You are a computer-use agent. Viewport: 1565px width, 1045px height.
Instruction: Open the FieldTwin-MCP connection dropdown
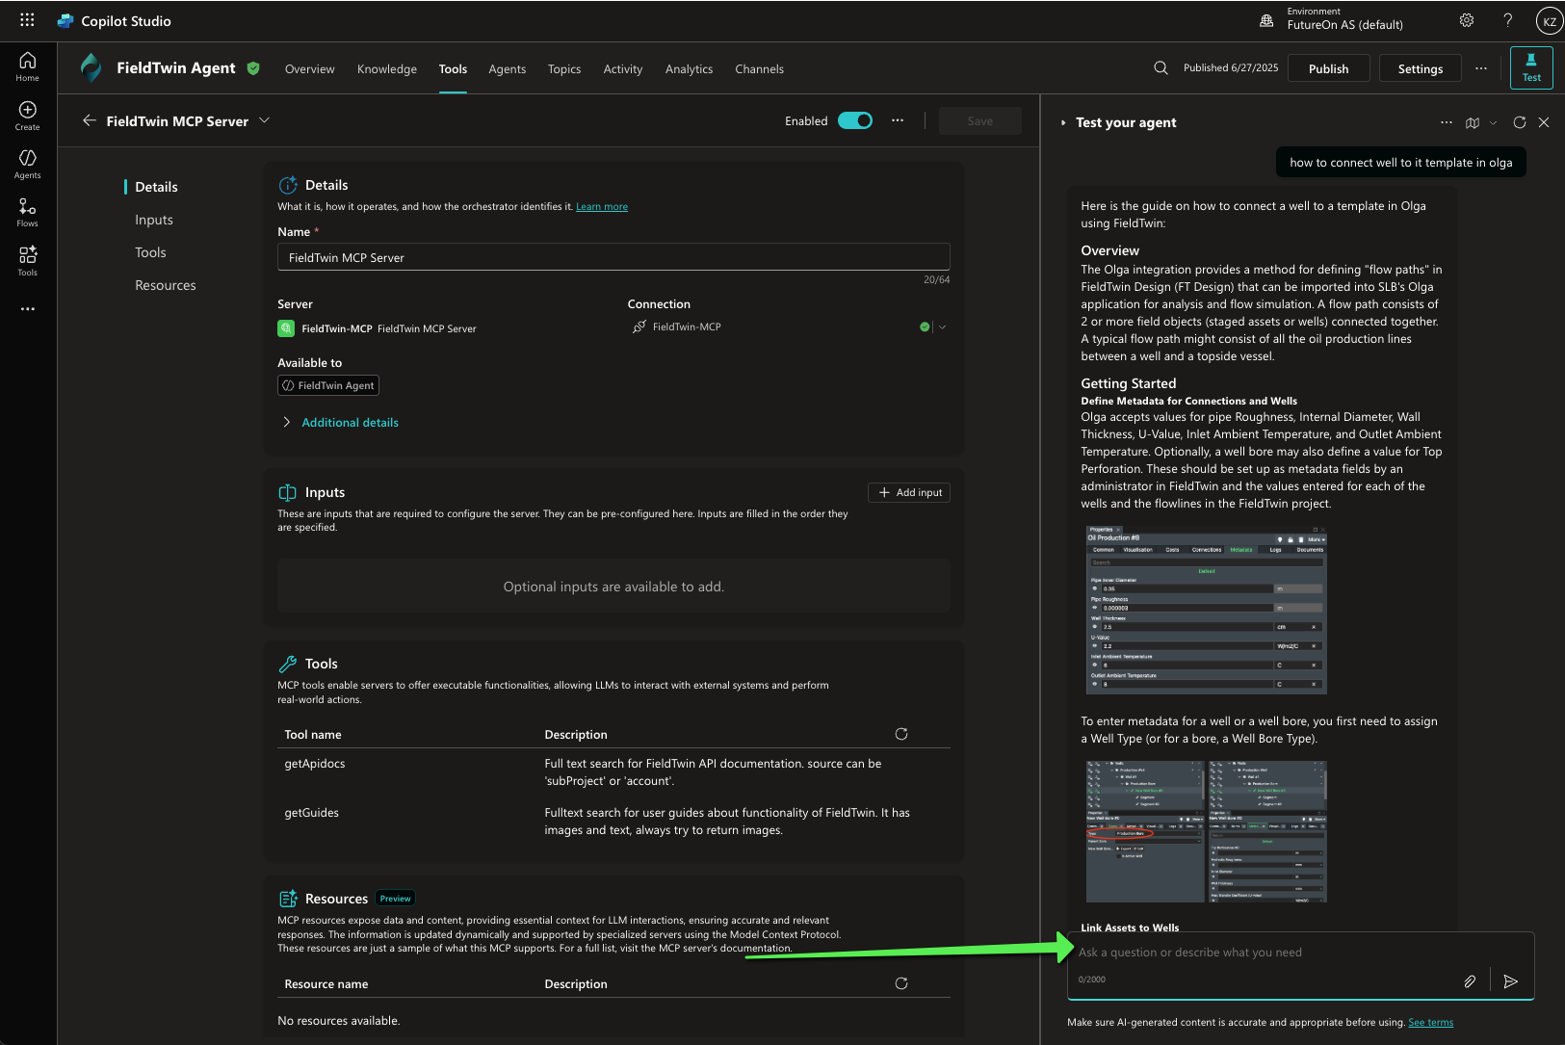(x=942, y=327)
